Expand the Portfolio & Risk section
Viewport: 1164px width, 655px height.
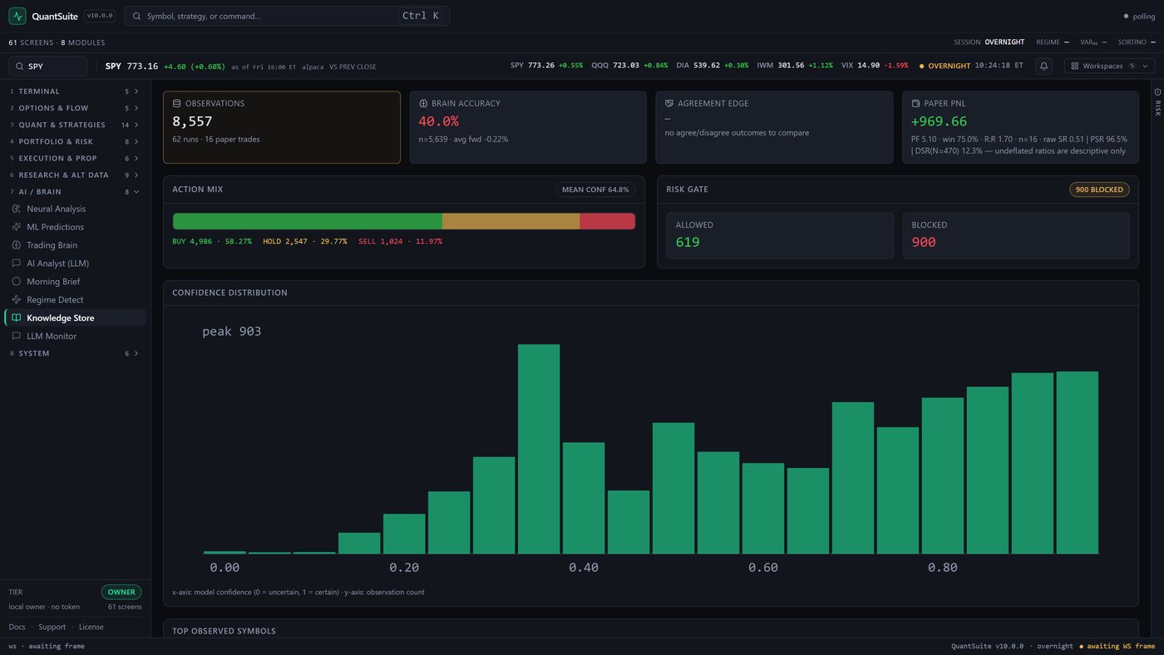tap(75, 141)
